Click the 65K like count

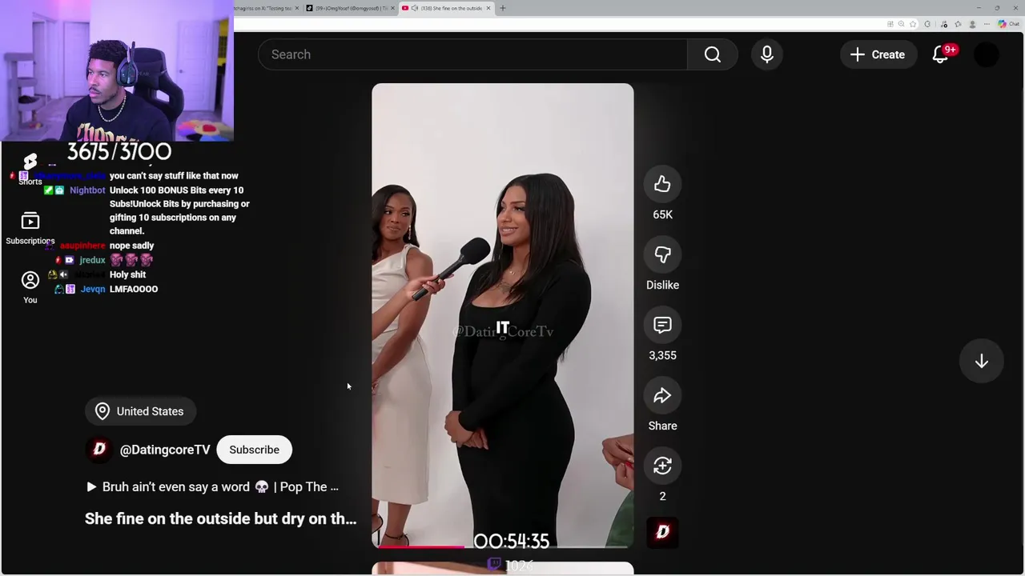click(x=662, y=214)
